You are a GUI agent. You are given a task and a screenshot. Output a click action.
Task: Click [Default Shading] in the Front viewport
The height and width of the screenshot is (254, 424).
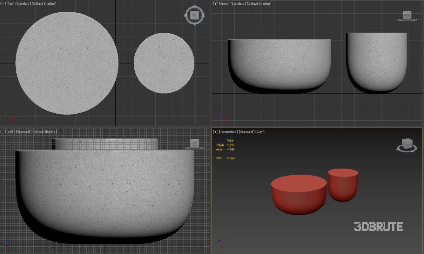click(259, 4)
